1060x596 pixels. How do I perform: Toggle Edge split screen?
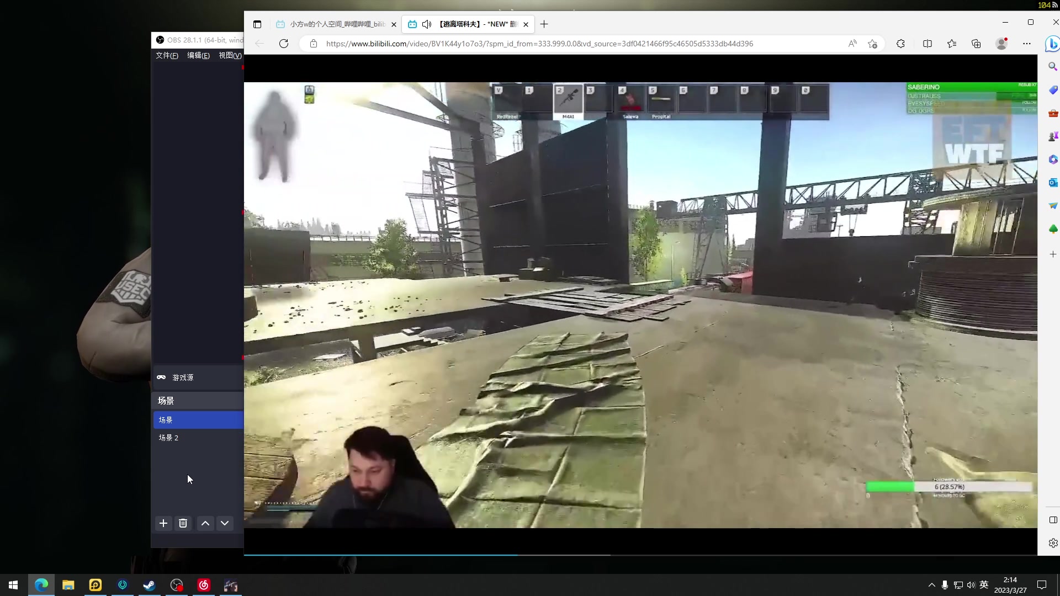[928, 44]
